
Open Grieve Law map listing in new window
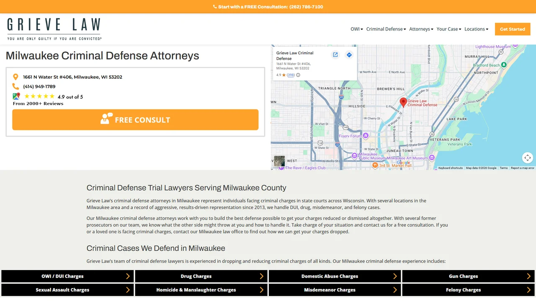335,55
